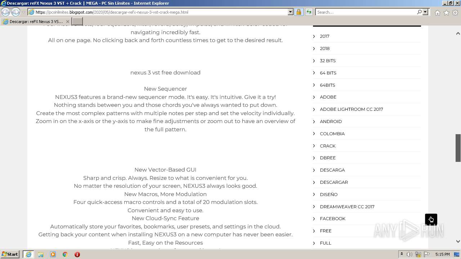
Task: Select the Descargar reFX Nexus 3 tab
Action: click(x=36, y=22)
